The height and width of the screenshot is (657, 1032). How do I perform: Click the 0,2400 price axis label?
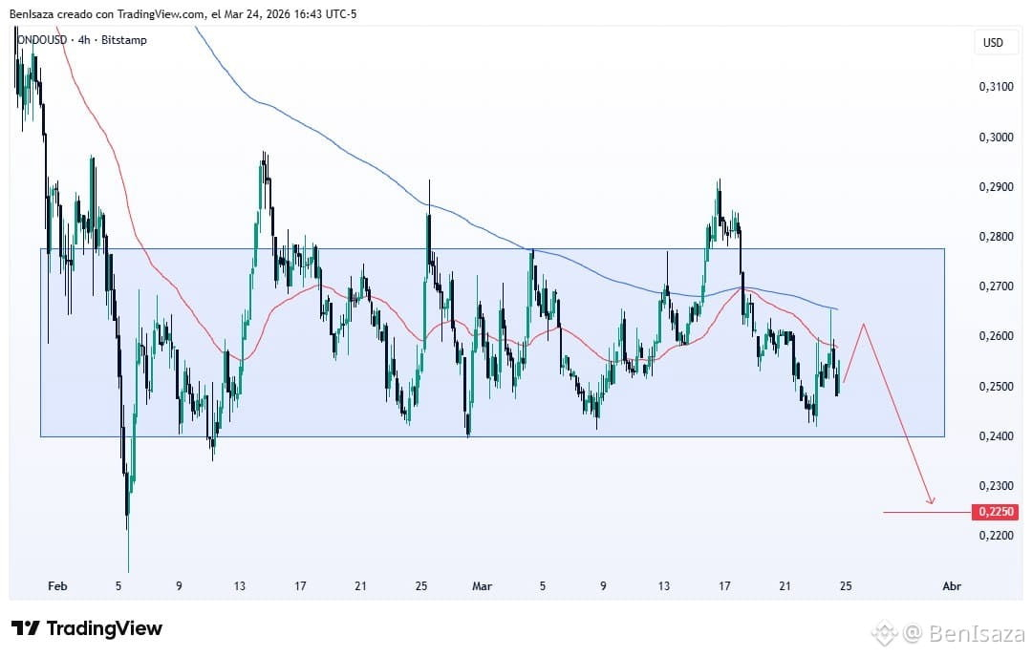click(997, 435)
